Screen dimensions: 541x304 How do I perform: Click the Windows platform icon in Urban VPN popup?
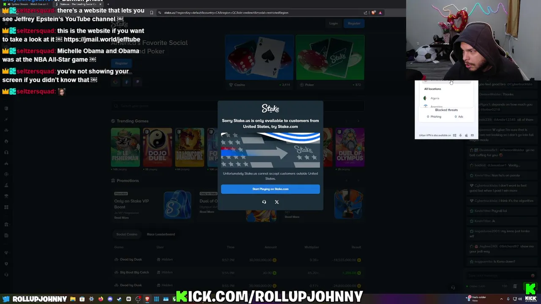454,135
